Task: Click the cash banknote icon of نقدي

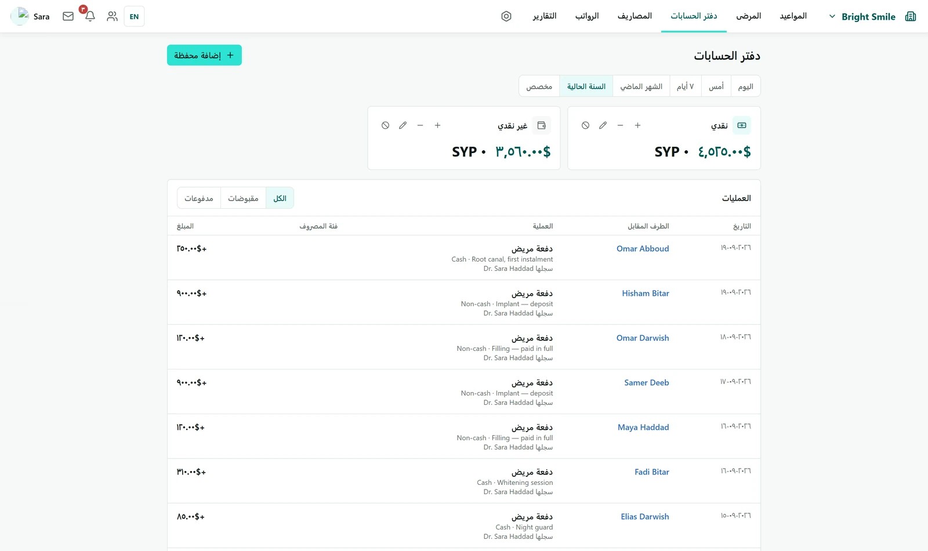Action: (x=742, y=125)
